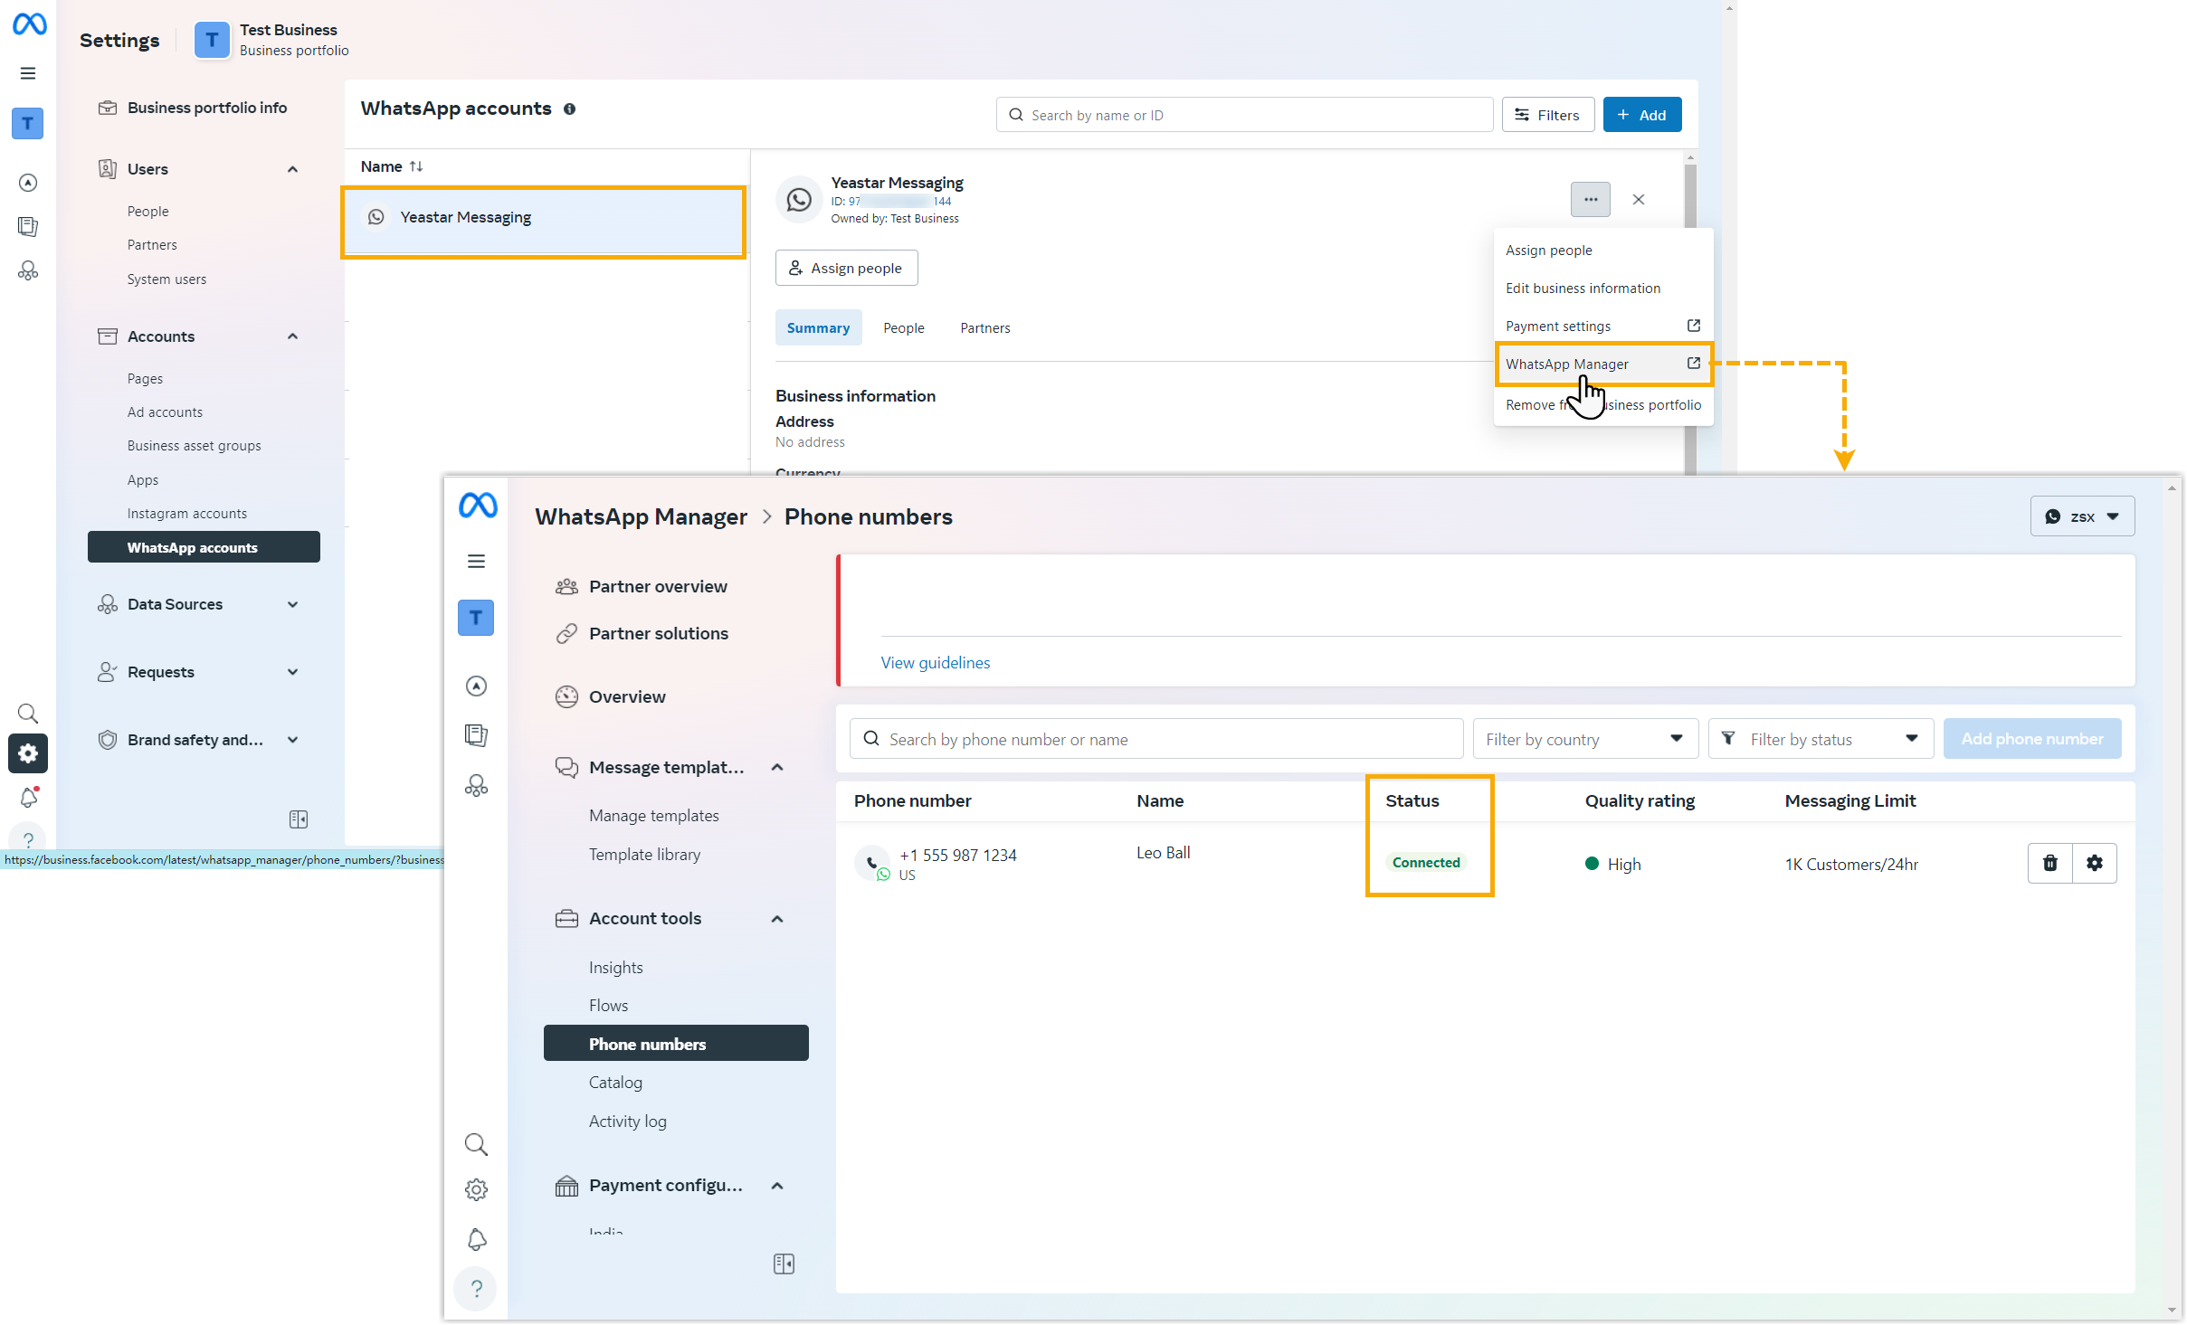2187x1325 pixels.
Task: Click the help question mark in WhatsApp Manager
Action: tap(476, 1289)
